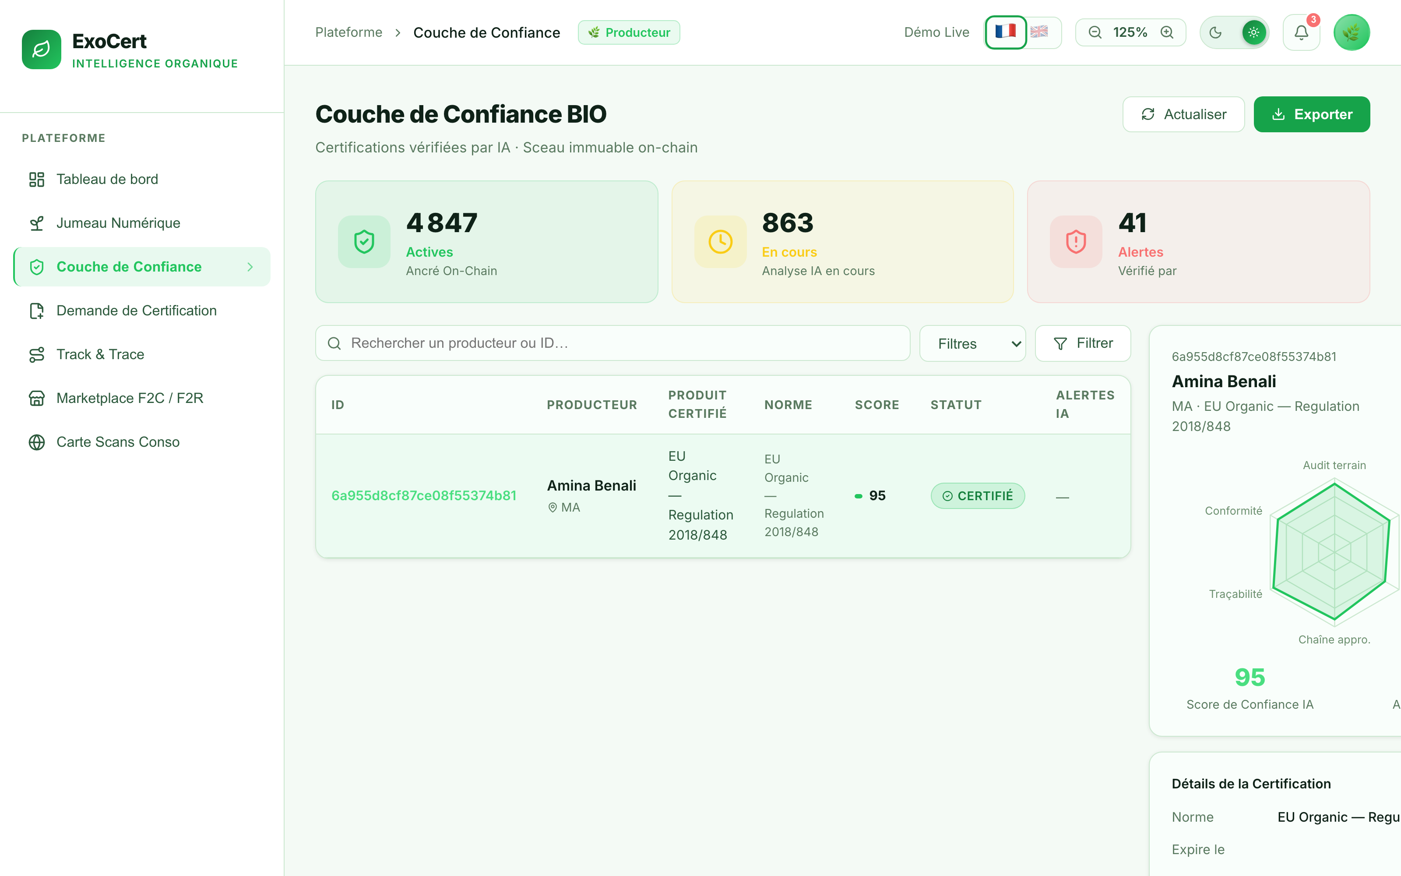Open Marketplace F2C / F2R
Image resolution: width=1401 pixels, height=876 pixels.
tap(142, 398)
